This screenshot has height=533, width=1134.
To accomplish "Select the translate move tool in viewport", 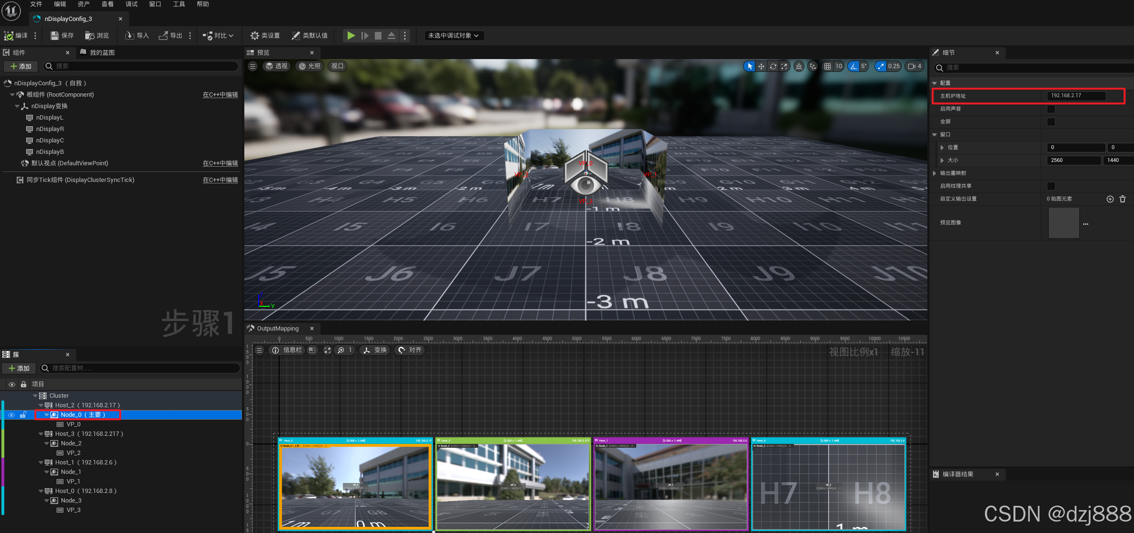I will coord(761,67).
